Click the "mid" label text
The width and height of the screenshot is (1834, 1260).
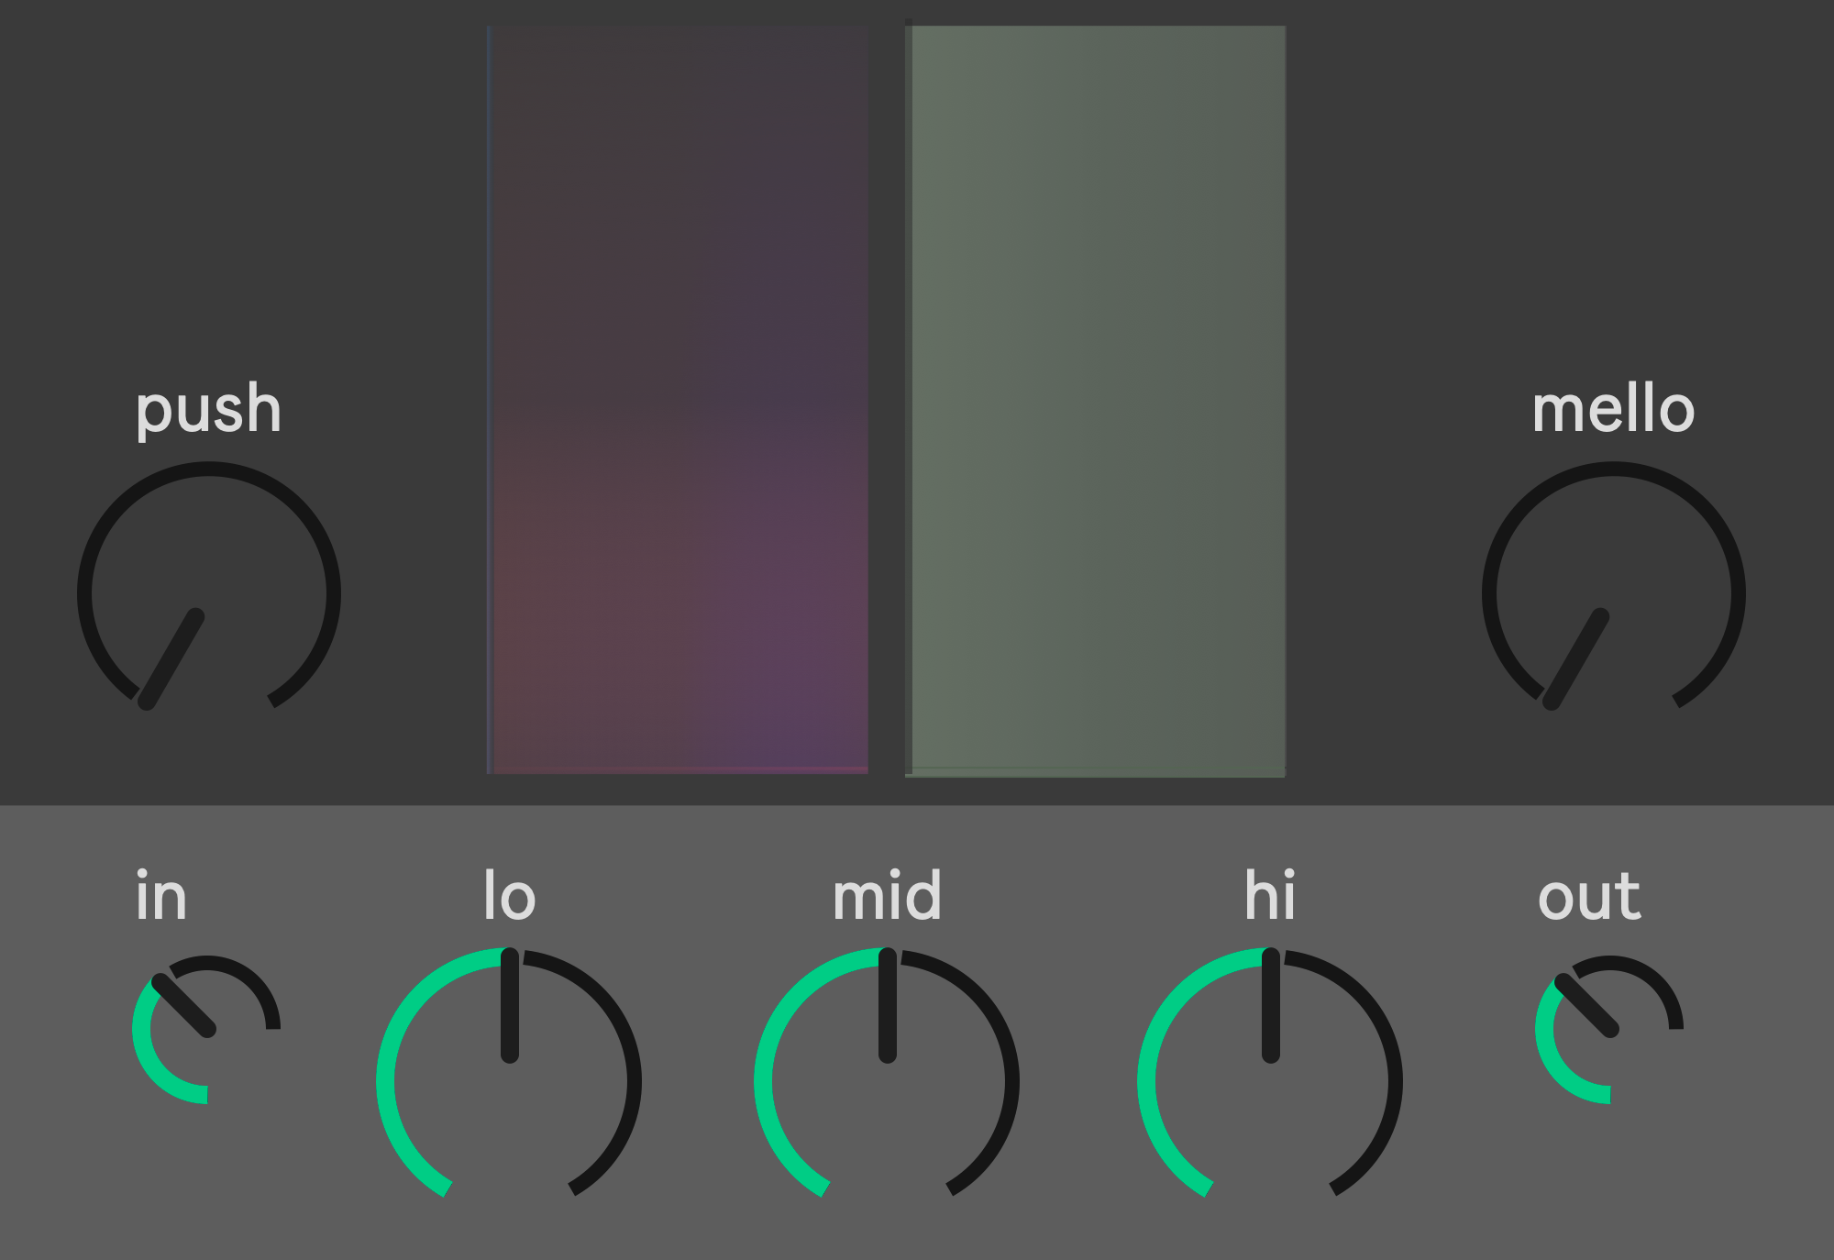[x=887, y=896]
